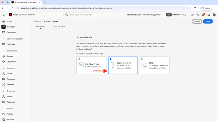Reload the browser page

pyautogui.click(x=12, y=8)
